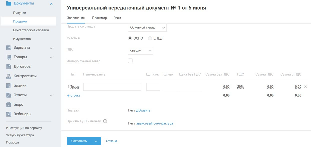This screenshot has height=147, width=311.
Task: Click the Бланки forms icon
Action: pyautogui.click(x=9, y=85)
